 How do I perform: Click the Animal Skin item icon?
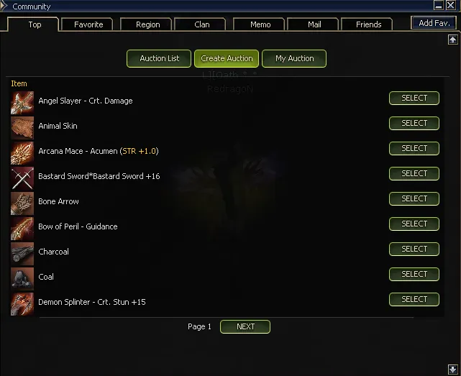pyautogui.click(x=22, y=128)
